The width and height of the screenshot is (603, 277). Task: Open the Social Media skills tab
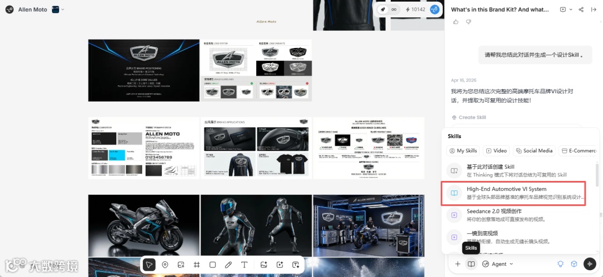click(534, 151)
